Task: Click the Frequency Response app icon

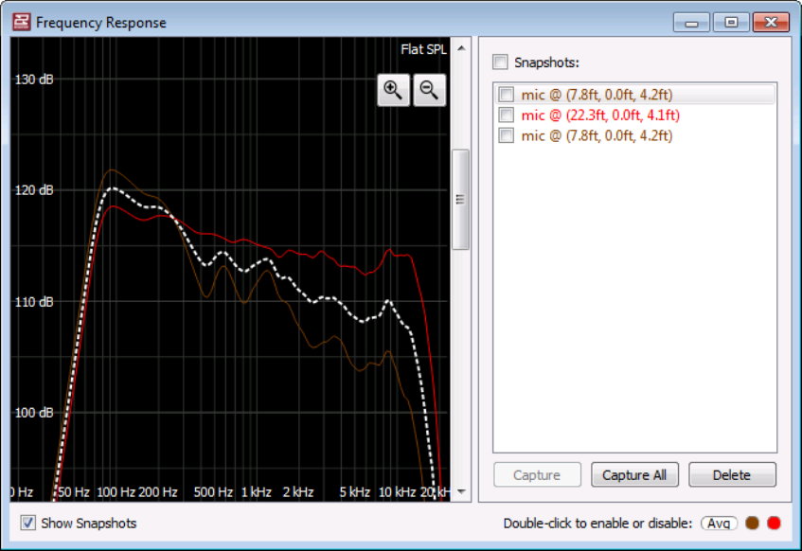Action: click(x=22, y=22)
